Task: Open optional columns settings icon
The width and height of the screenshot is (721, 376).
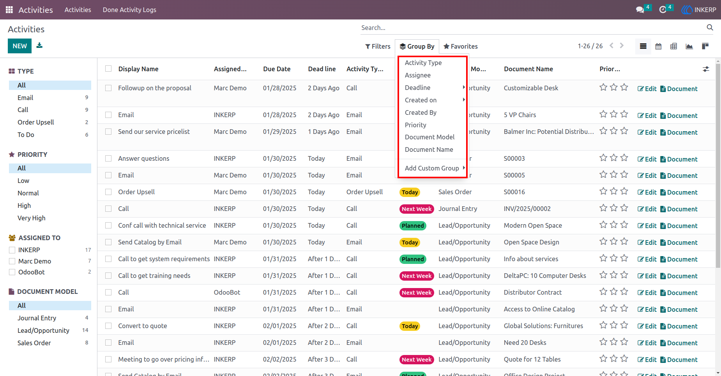Action: click(x=706, y=69)
